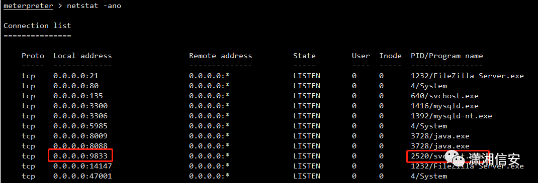Select the 0.0.0.0:47001 local address

82,176
